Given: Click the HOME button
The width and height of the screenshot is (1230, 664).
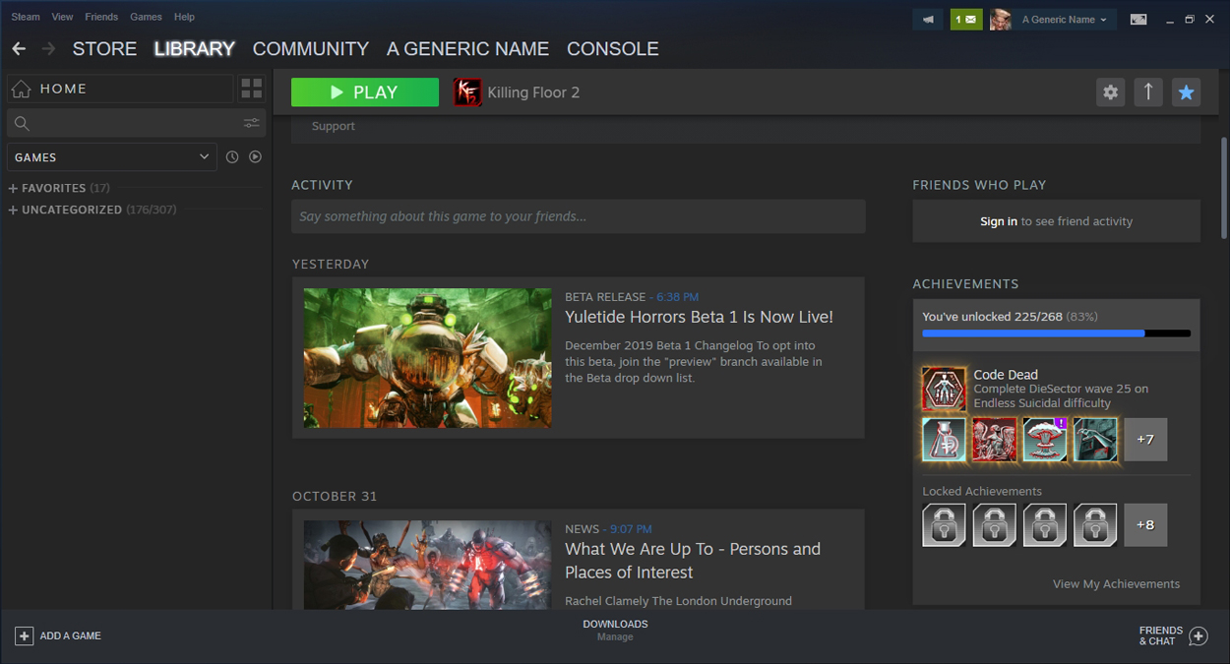Looking at the screenshot, I should 120,89.
